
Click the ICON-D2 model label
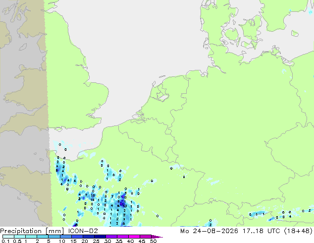tap(83, 231)
